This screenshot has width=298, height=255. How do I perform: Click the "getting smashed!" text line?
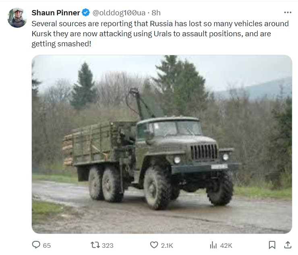[x=61, y=44]
